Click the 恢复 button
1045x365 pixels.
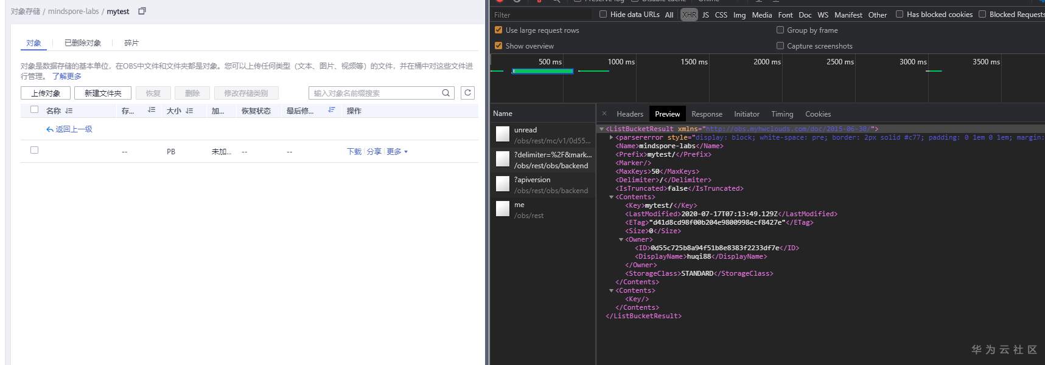tap(153, 93)
